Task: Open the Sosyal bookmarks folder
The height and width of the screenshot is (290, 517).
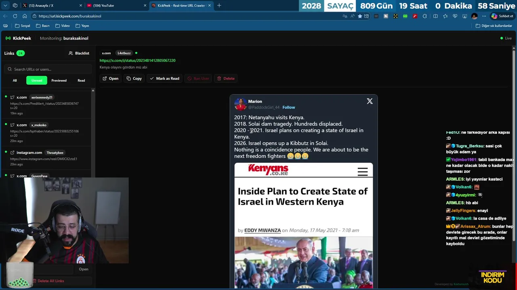Action: pos(23,26)
